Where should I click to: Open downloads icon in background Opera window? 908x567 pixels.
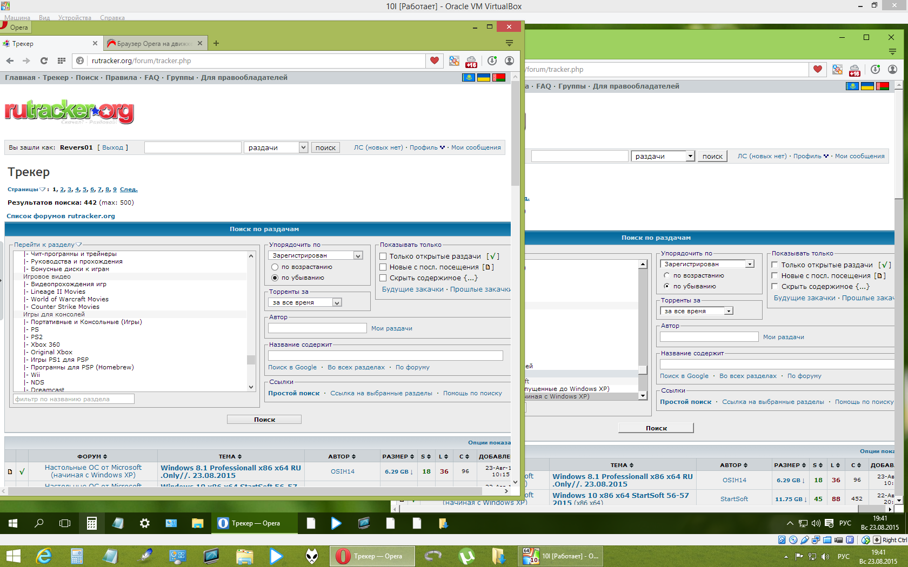[x=876, y=69]
